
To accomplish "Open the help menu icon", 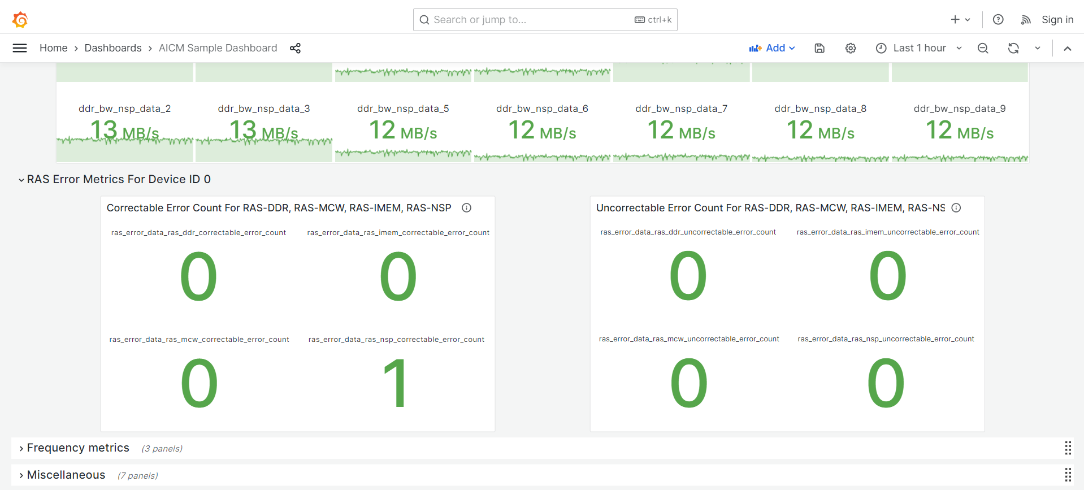I will [x=998, y=20].
